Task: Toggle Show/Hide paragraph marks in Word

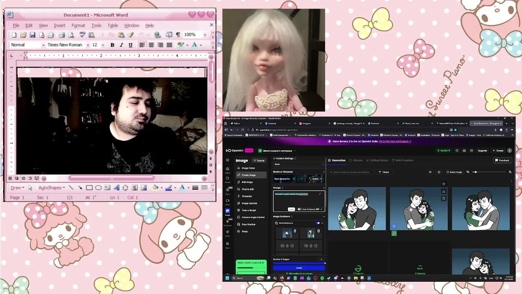Action: coord(178,35)
